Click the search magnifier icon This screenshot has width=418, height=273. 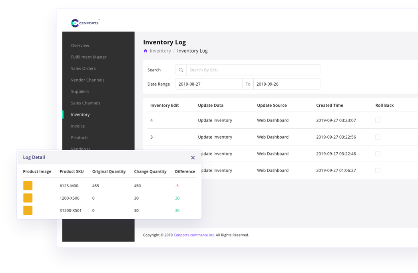pos(181,70)
